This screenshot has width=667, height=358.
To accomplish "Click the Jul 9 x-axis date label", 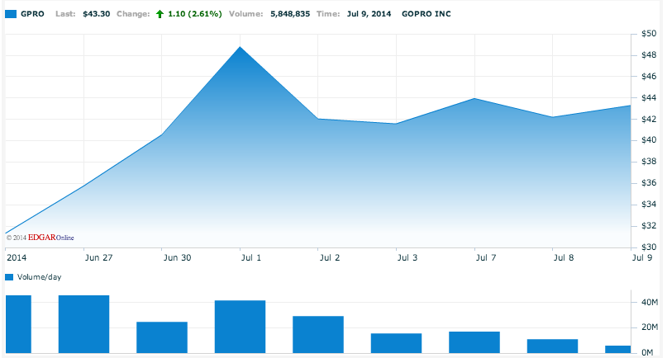I will 642,258.
